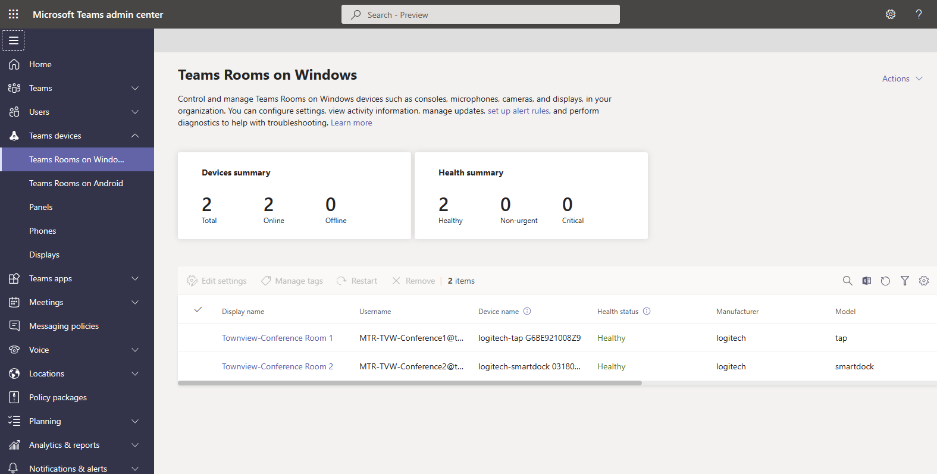The image size is (937, 474).
Task: Open Townview-Conference Room 1 device link
Action: pyautogui.click(x=277, y=338)
